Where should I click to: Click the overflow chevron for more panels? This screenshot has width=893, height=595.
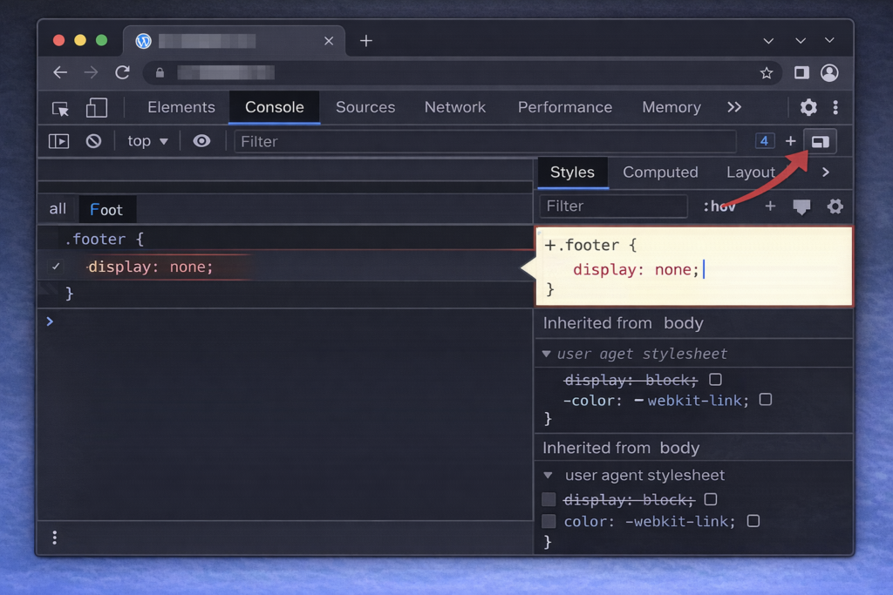click(733, 107)
